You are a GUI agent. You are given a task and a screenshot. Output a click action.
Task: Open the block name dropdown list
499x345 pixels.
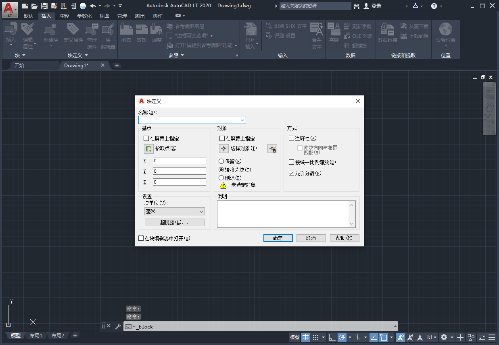click(243, 120)
